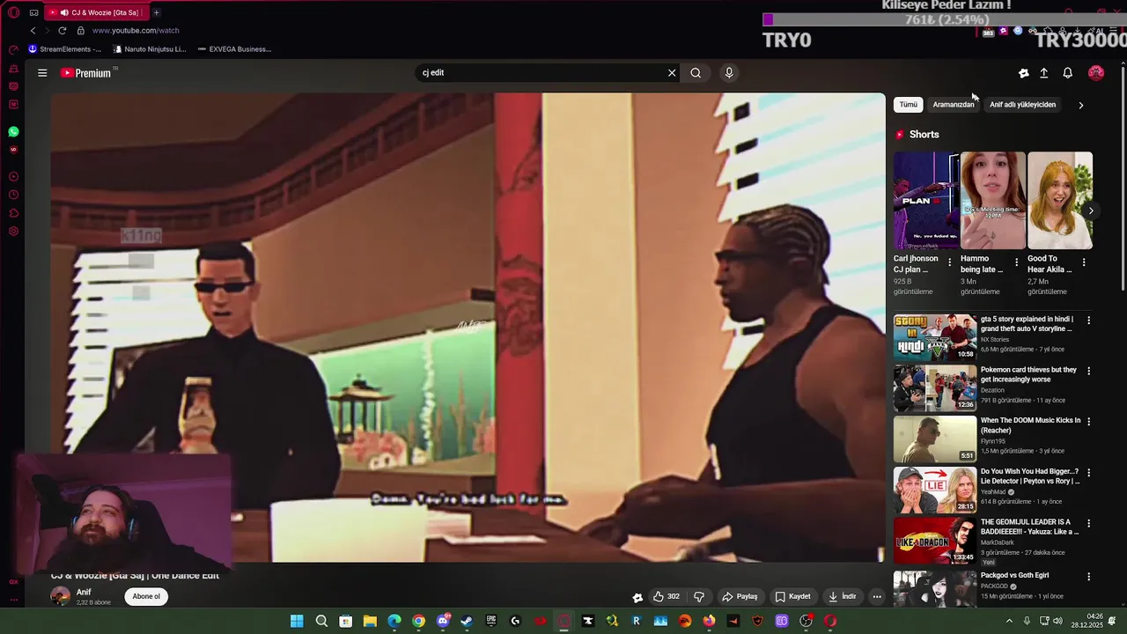Open GX Control speedometer icon in sidebar
Image resolution: width=1127 pixels, height=634 pixels.
pyautogui.click(x=13, y=50)
